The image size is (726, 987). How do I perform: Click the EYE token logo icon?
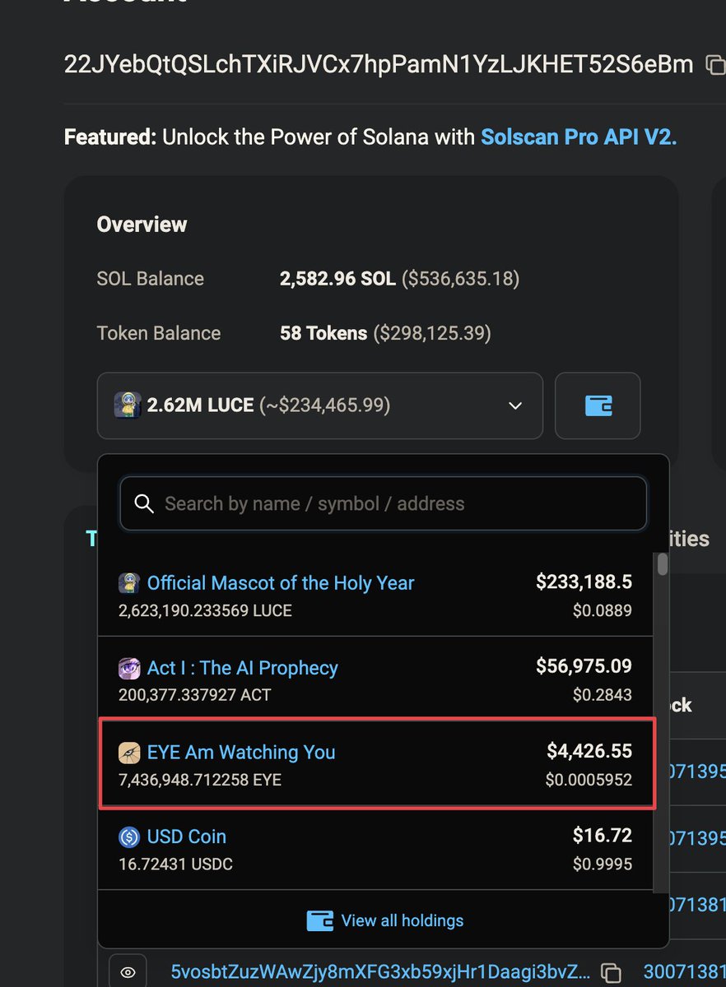pos(129,752)
